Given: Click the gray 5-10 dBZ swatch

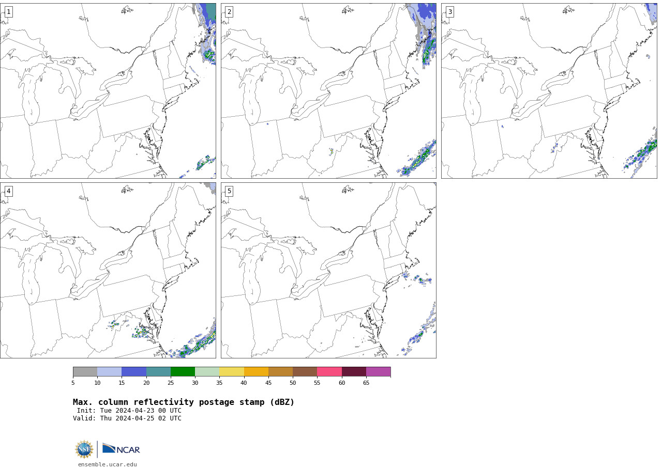Looking at the screenshot, I should tap(85, 372).
